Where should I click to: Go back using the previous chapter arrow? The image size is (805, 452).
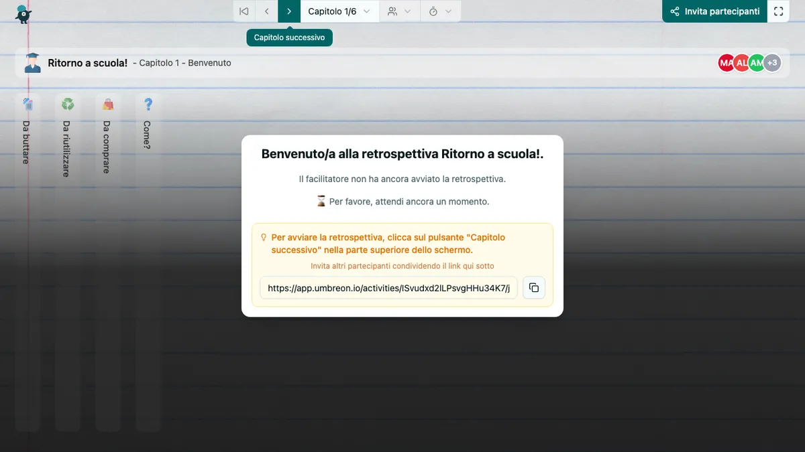pyautogui.click(x=266, y=11)
